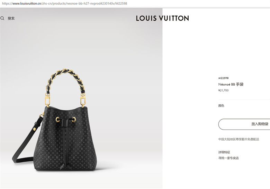Click the left gold clasp hook below the handle

click(47, 100)
